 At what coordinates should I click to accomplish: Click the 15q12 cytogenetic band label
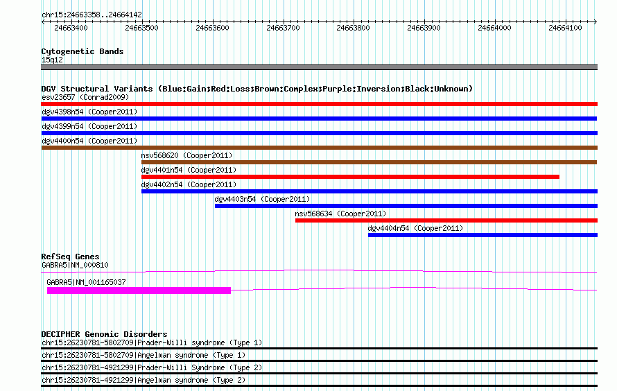(52, 60)
